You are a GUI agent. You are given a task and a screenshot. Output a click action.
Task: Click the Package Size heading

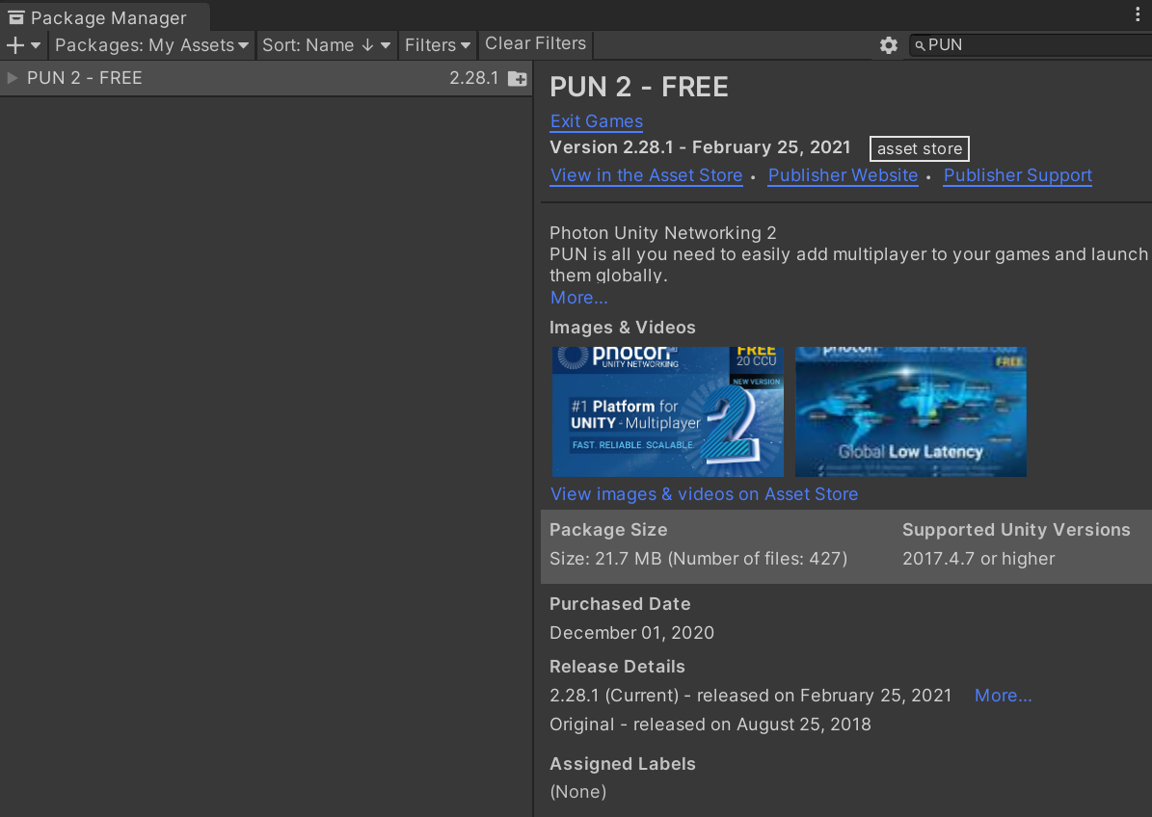pos(608,530)
